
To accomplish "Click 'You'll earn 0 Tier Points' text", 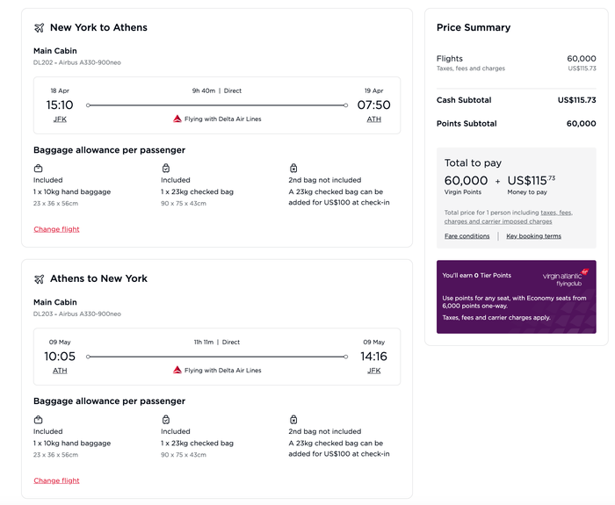I will [476, 276].
